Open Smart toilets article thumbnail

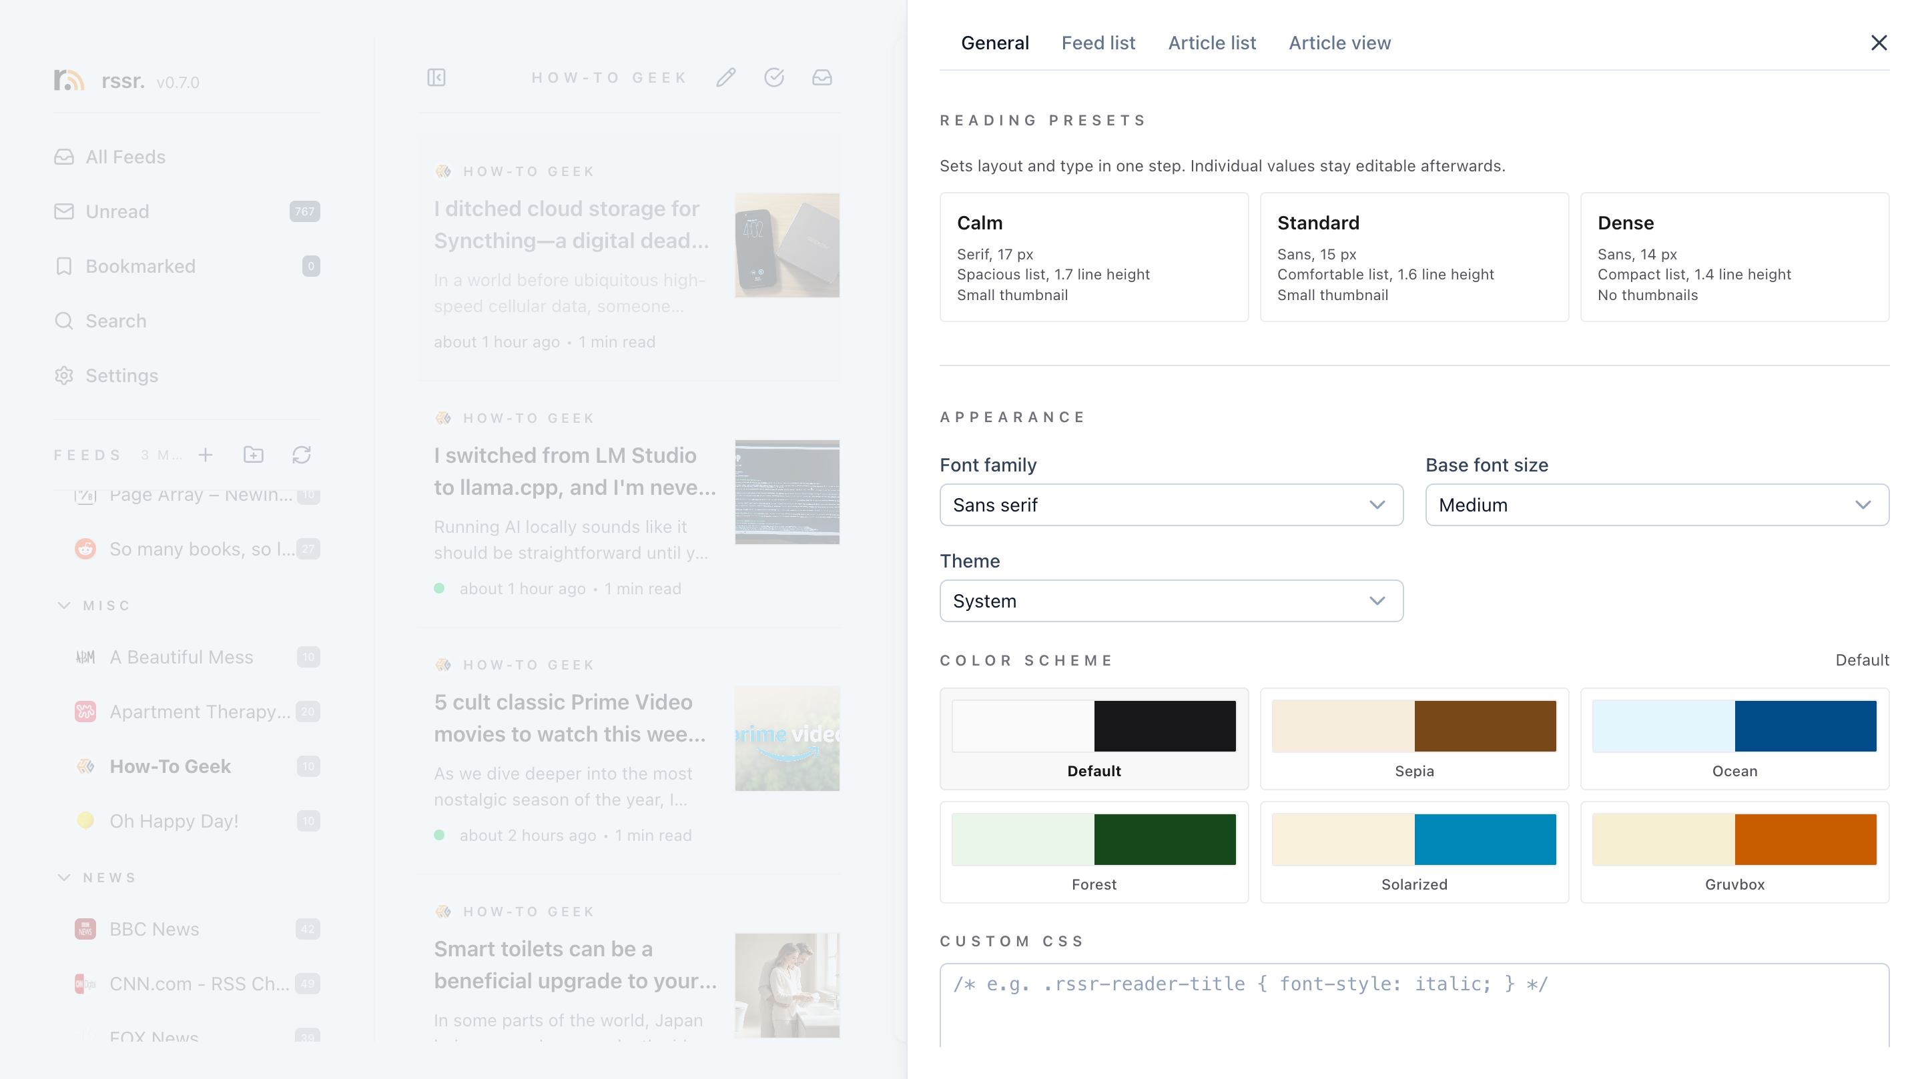click(x=787, y=985)
